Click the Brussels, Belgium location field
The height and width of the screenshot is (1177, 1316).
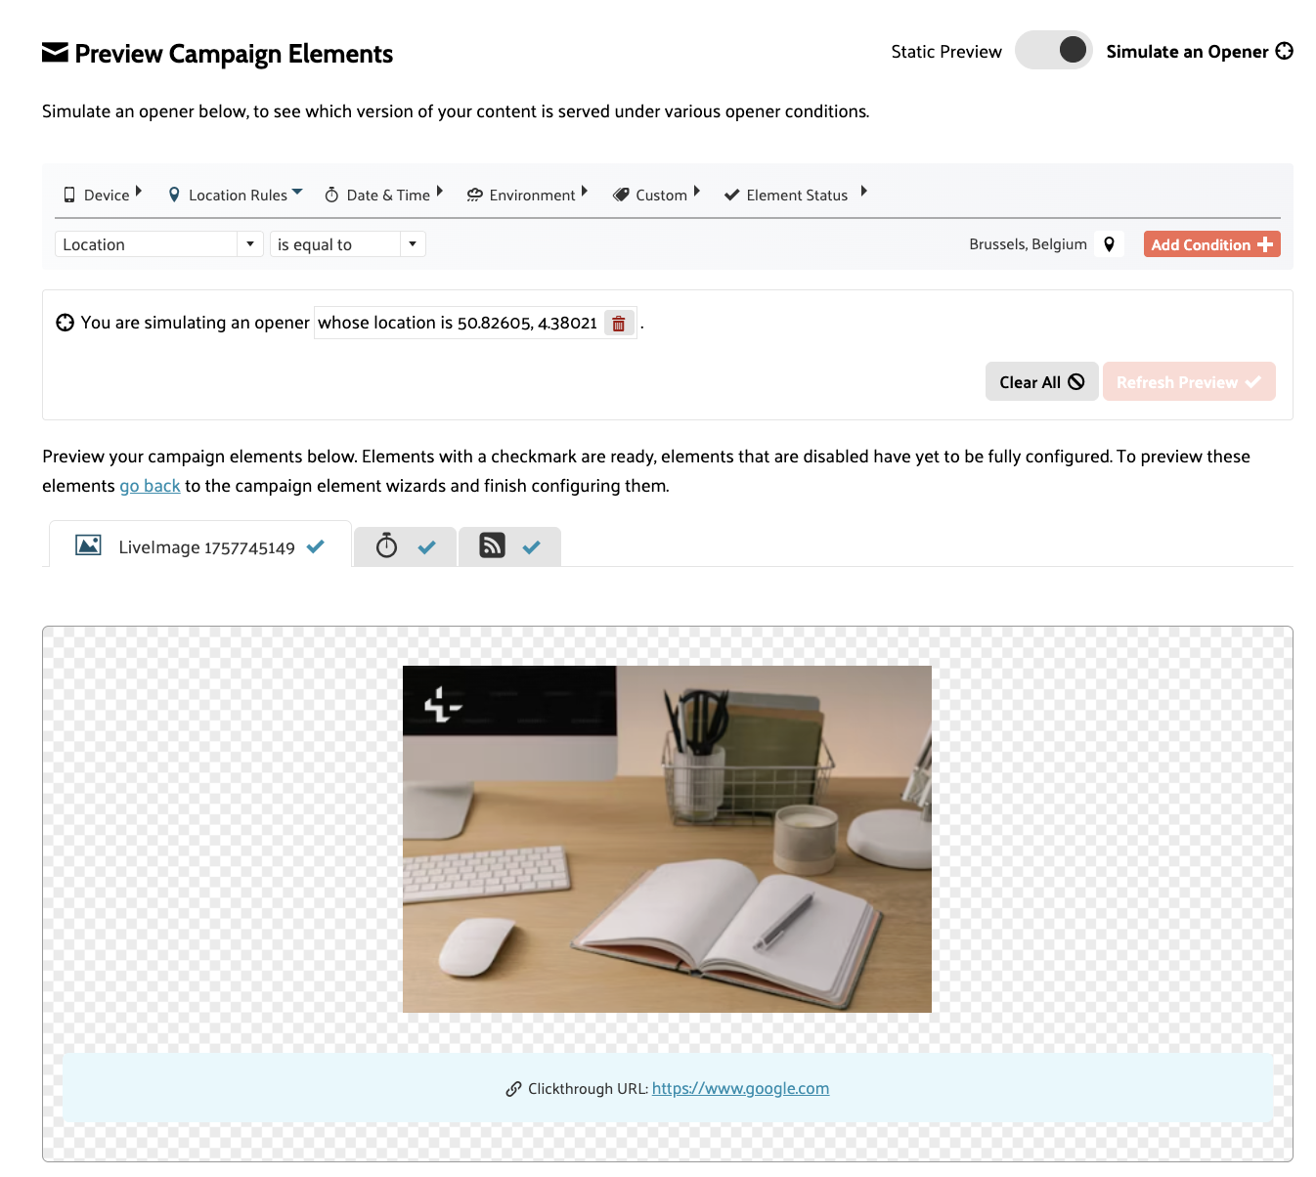[x=1028, y=244]
